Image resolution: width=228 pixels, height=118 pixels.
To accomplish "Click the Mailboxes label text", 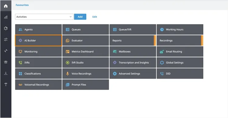I will [x=125, y=52].
